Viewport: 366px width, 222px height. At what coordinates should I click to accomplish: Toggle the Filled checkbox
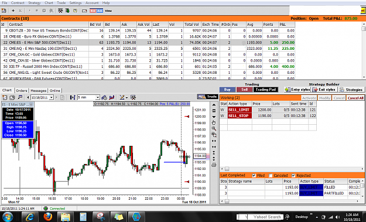[x=254, y=175]
